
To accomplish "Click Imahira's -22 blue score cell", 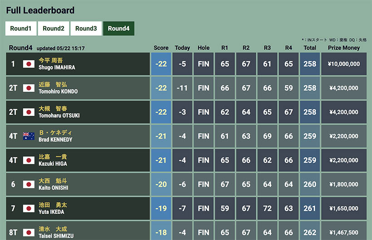I will [161, 64].
